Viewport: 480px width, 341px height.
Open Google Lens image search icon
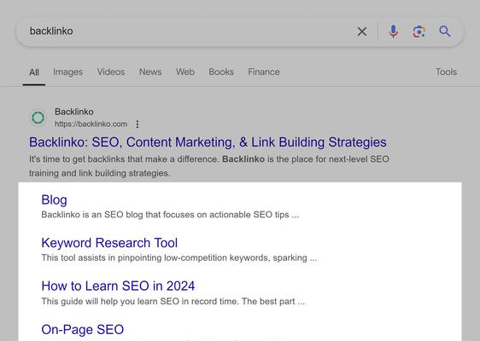[419, 32]
